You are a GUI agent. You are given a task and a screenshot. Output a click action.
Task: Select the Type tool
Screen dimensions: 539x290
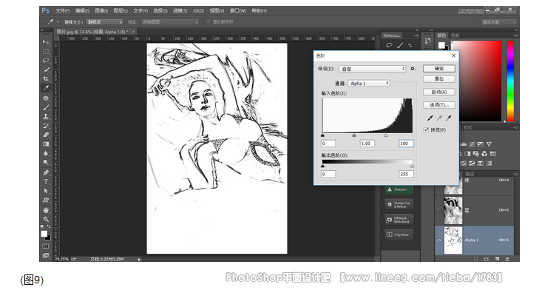tap(46, 182)
